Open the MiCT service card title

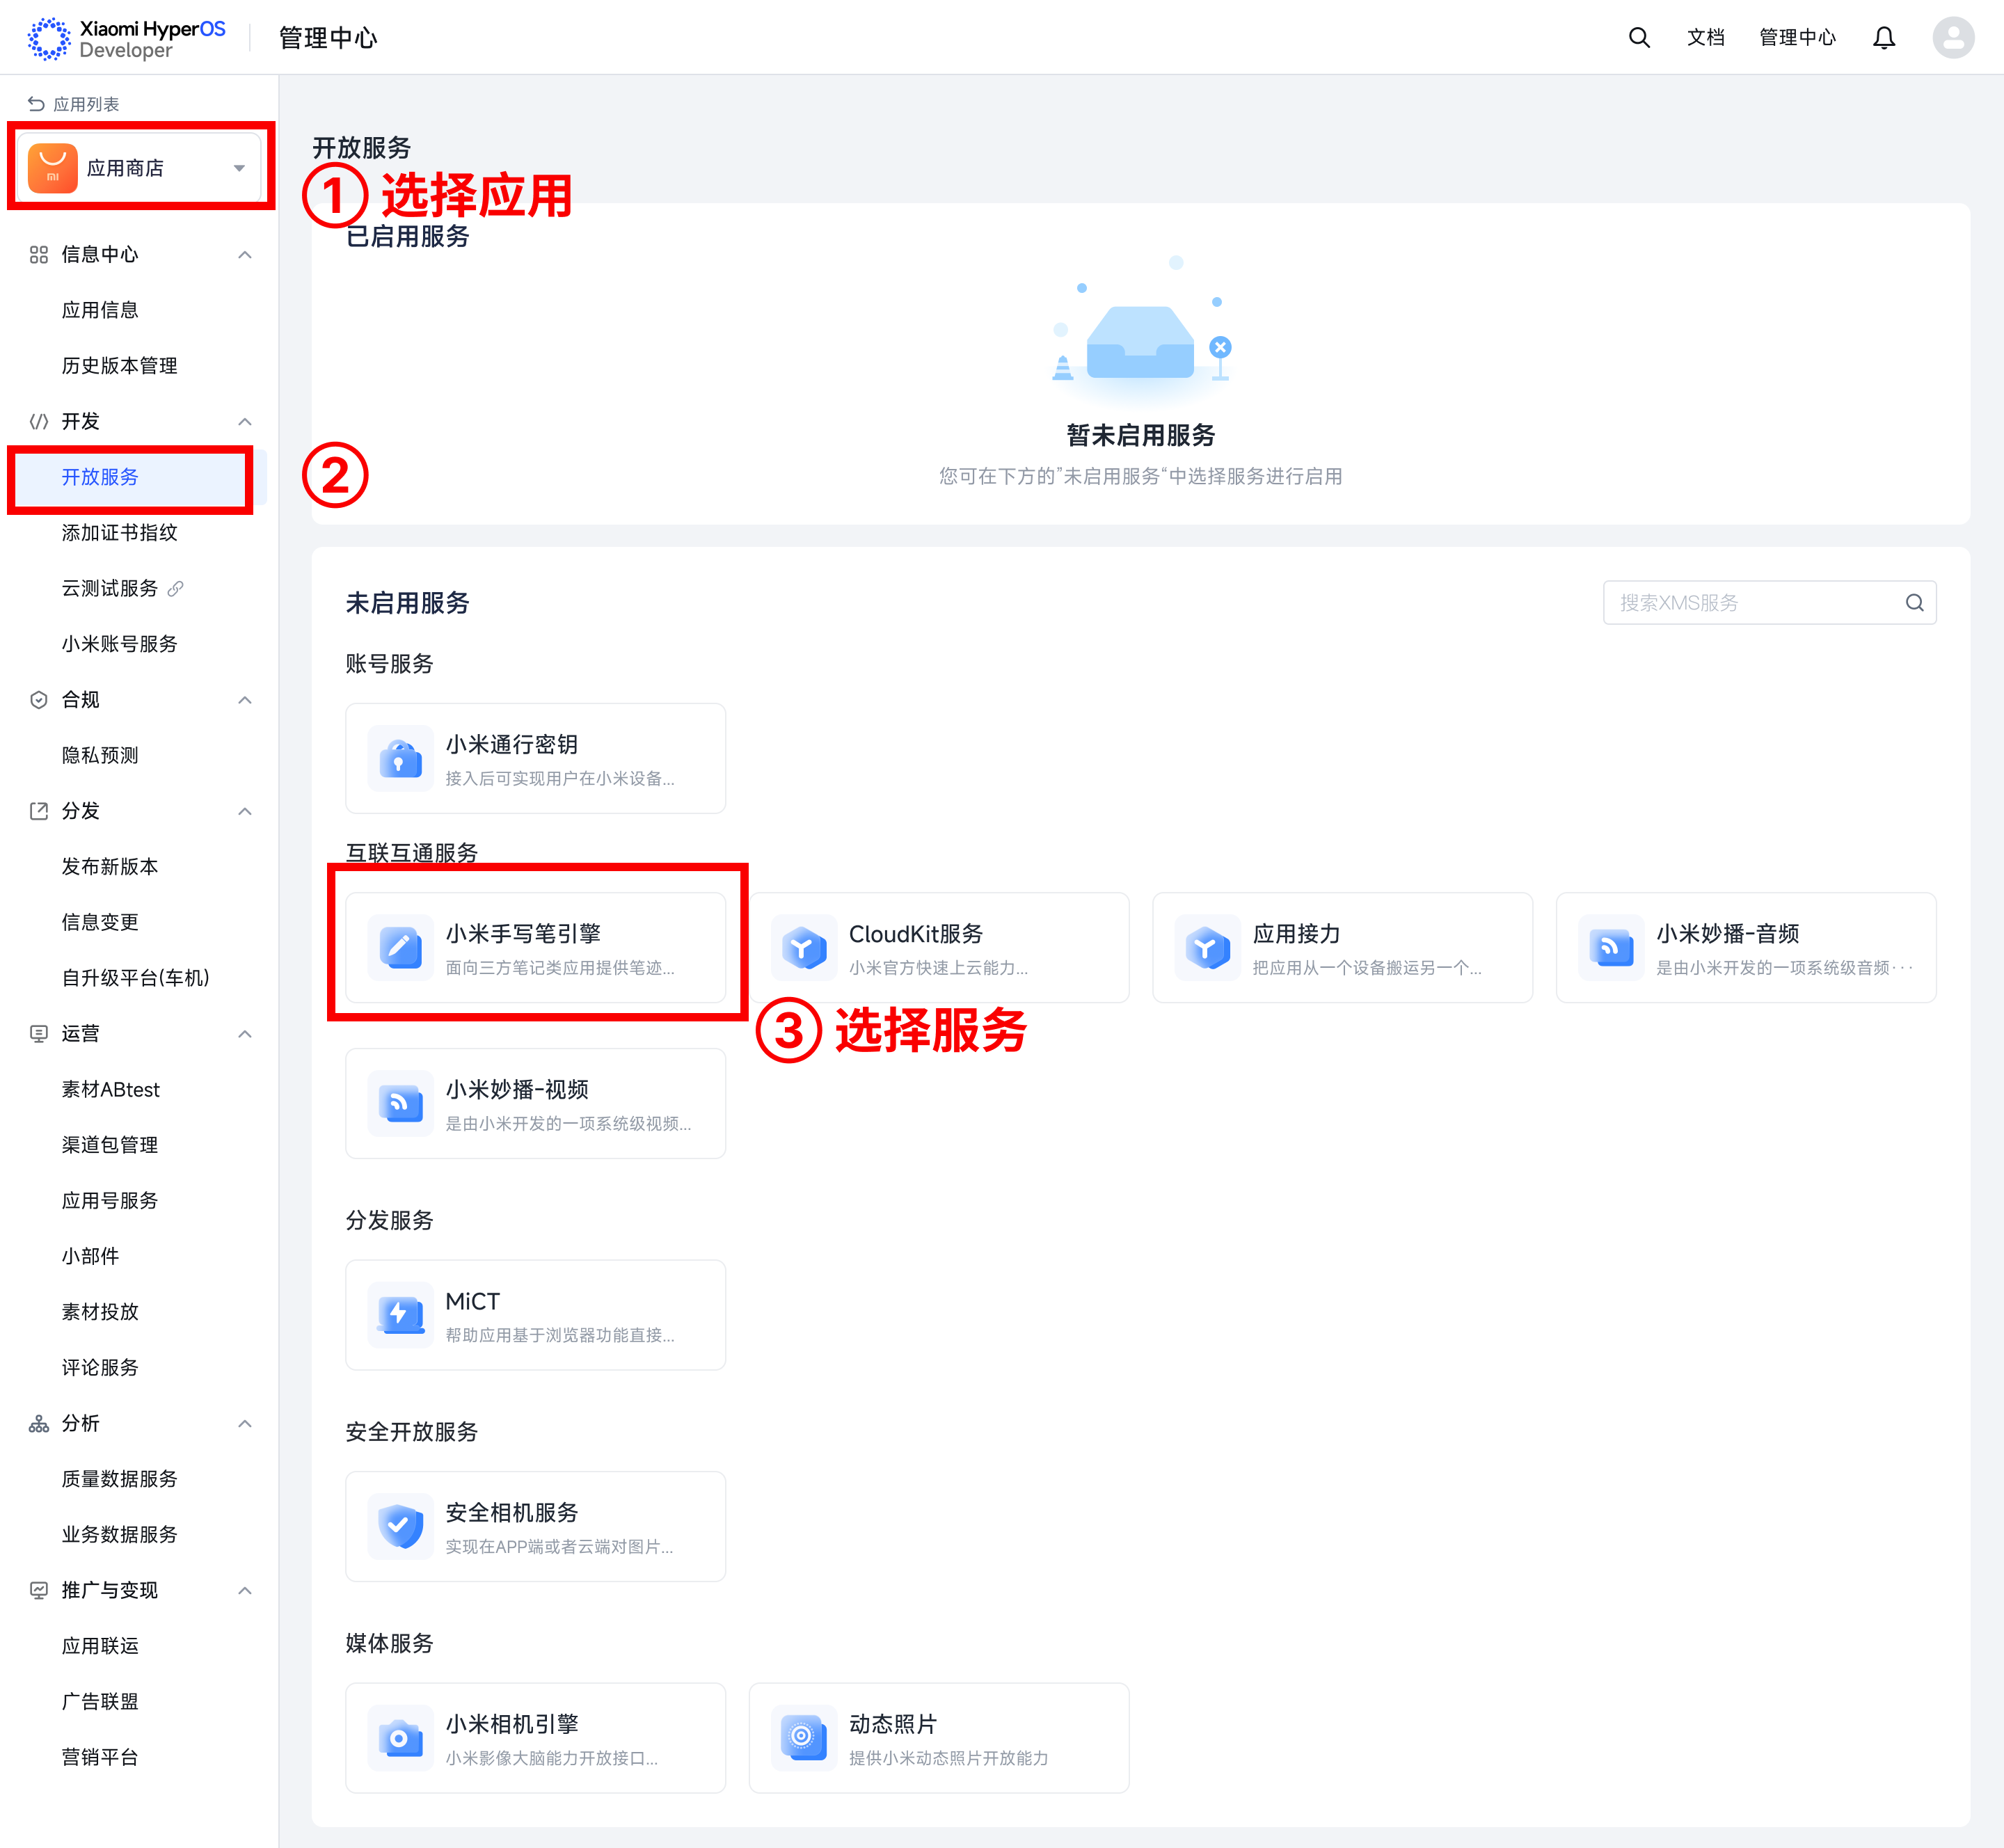[x=472, y=1301]
